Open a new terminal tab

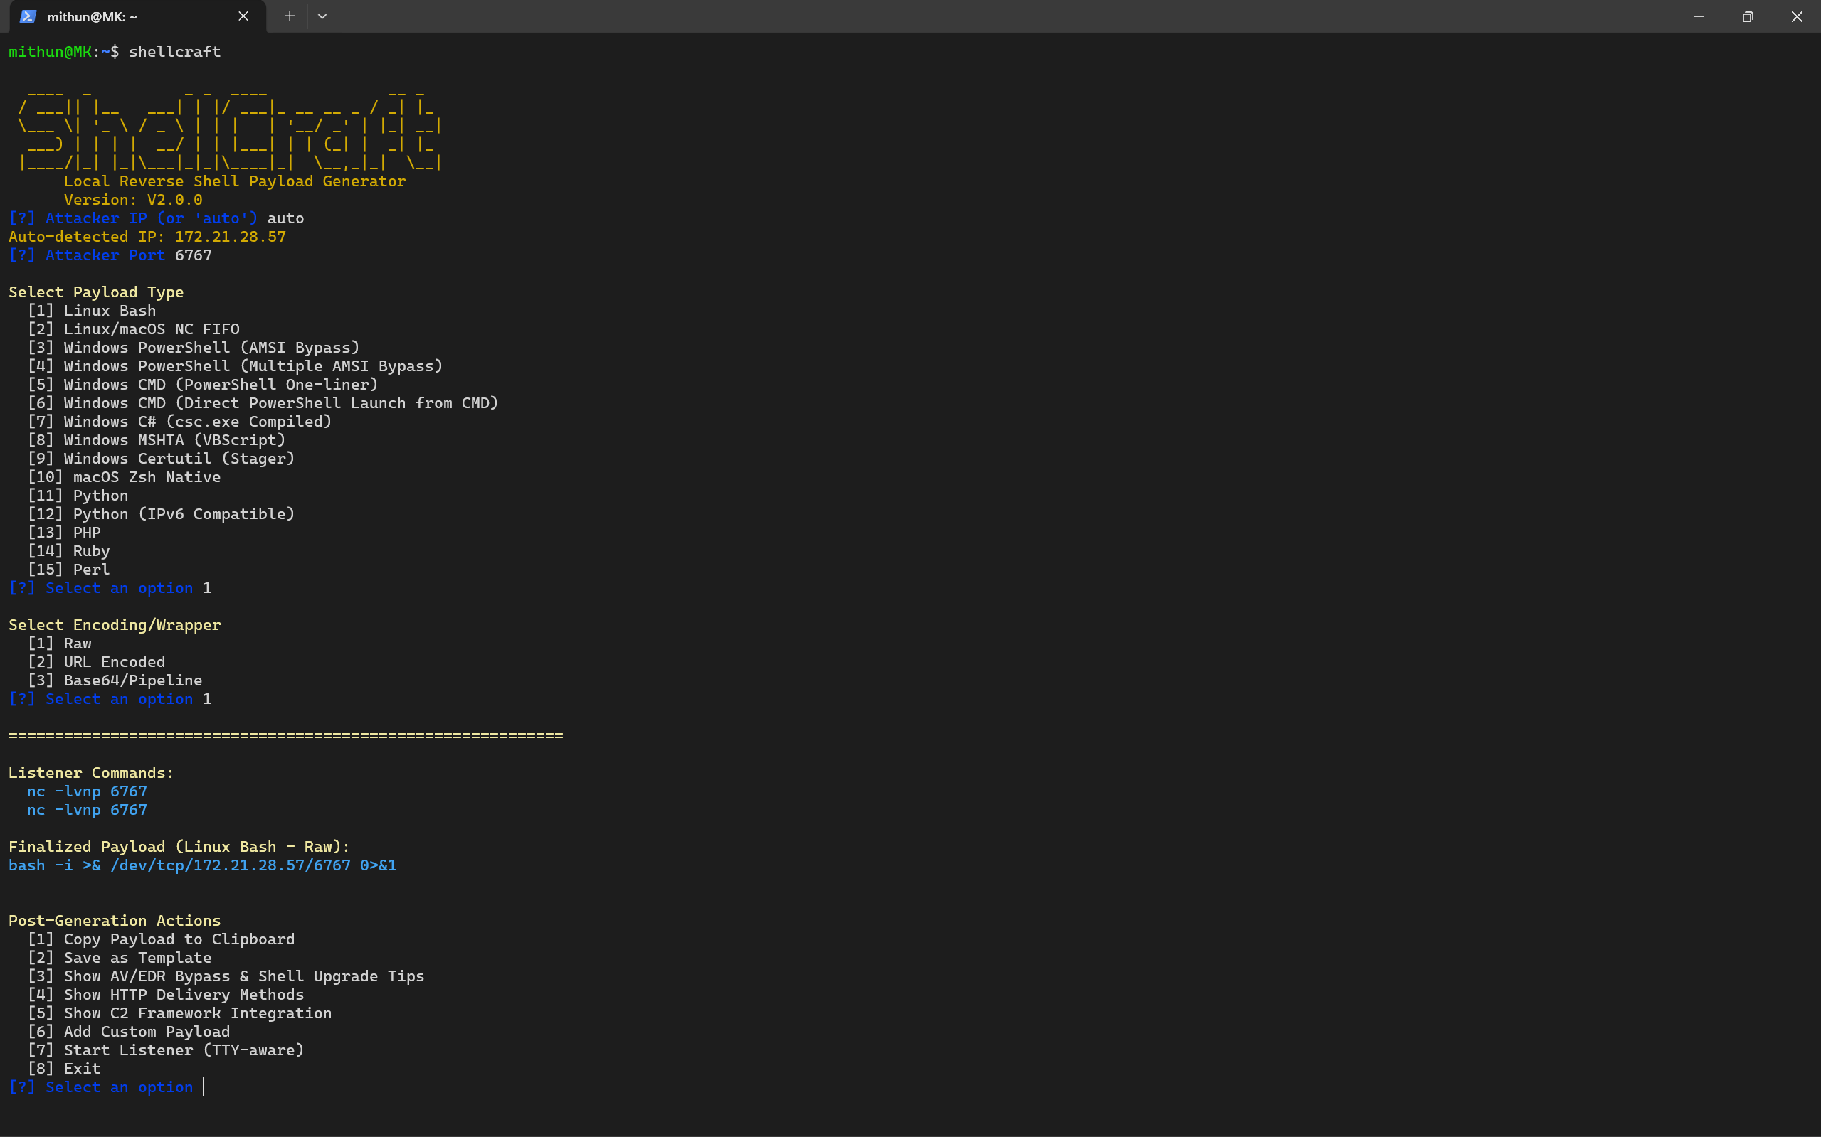(x=290, y=16)
